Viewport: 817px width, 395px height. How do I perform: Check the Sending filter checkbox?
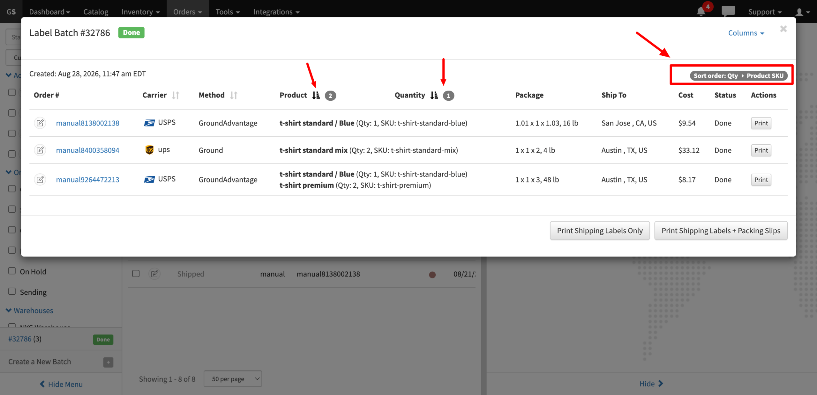[x=12, y=291]
